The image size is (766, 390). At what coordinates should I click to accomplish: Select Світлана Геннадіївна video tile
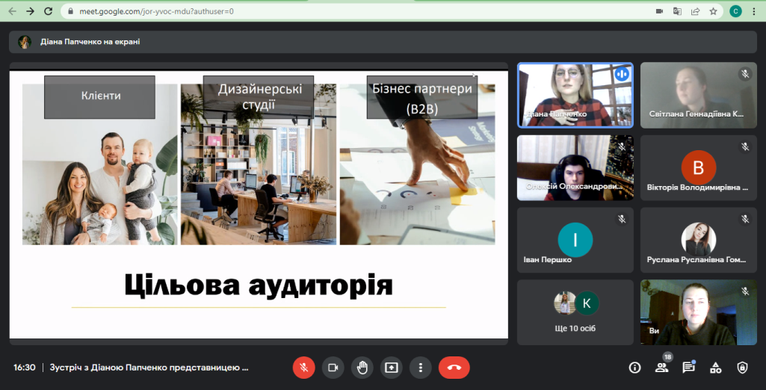pyautogui.click(x=699, y=95)
